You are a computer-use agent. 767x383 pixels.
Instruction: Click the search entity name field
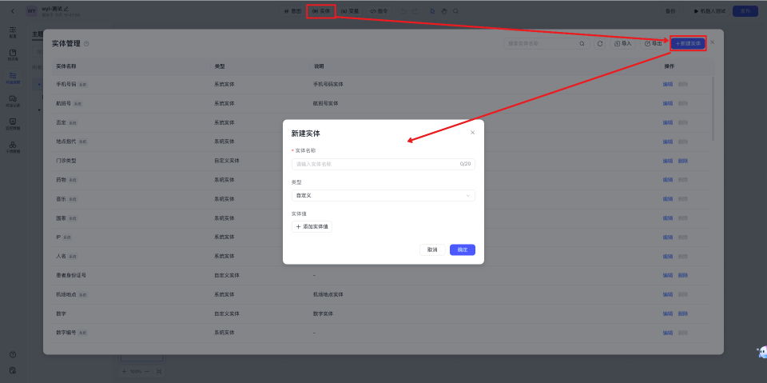pos(542,43)
